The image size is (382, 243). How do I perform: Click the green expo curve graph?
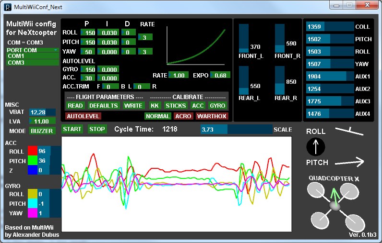point(196,45)
